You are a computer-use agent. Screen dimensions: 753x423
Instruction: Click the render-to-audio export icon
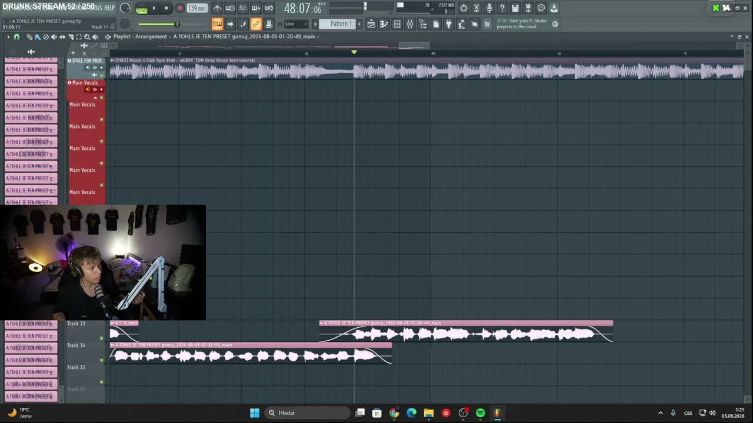528,8
